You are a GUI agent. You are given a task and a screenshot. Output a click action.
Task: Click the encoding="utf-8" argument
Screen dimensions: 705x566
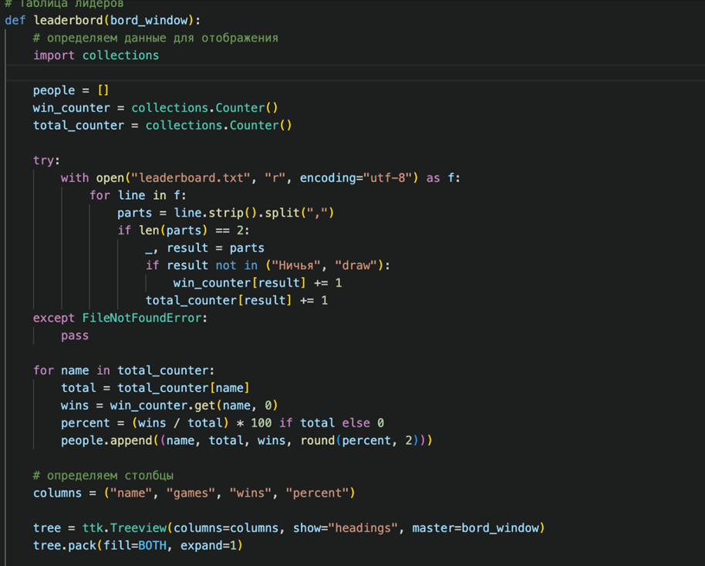tap(356, 178)
